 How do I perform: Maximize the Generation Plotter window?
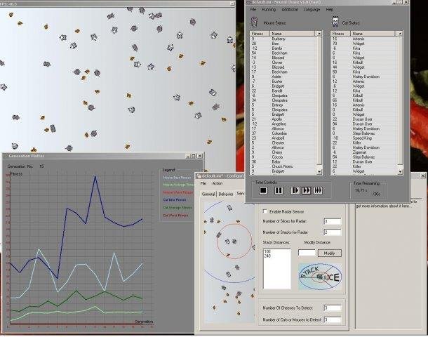click(x=194, y=156)
